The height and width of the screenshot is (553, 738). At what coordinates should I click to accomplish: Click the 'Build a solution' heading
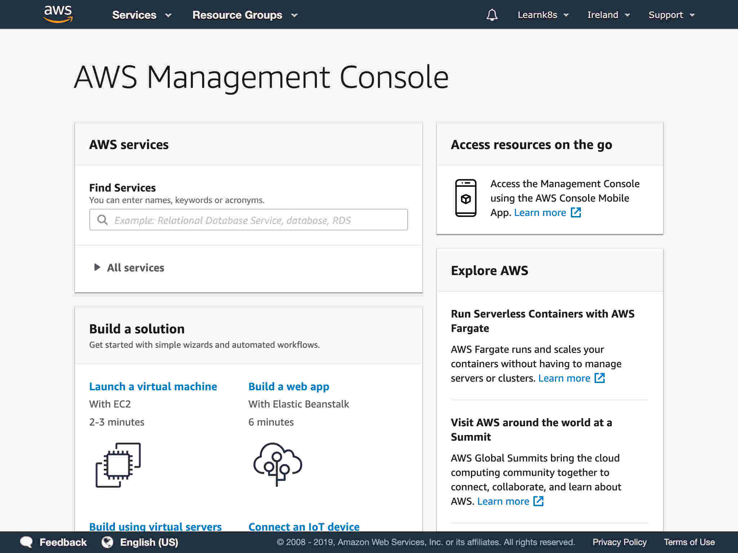point(137,329)
